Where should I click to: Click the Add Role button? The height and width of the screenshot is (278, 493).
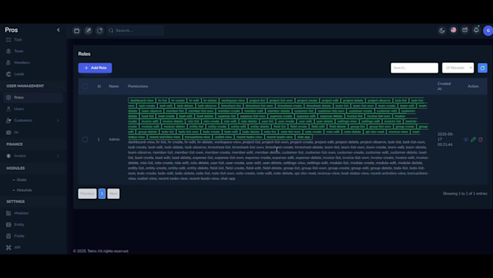tap(95, 68)
